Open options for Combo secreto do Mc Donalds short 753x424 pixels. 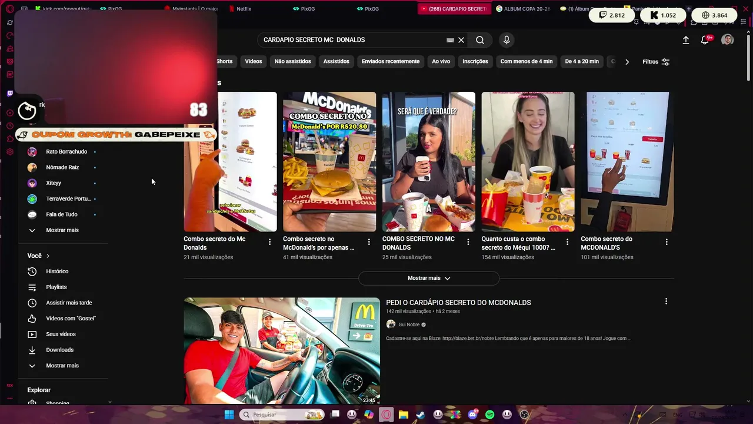(269, 242)
